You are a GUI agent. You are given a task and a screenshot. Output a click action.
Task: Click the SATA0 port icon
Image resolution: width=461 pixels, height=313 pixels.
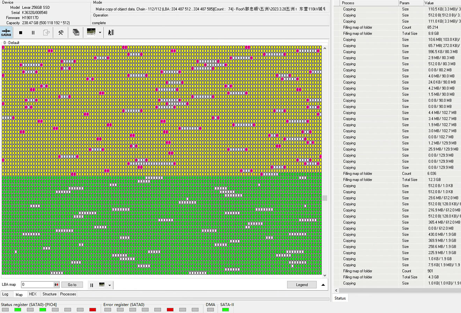(6, 33)
